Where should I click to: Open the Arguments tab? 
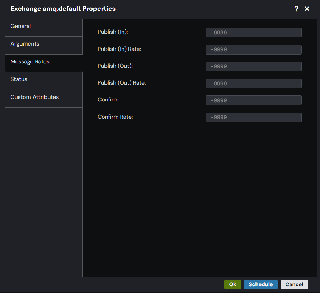coord(43,45)
